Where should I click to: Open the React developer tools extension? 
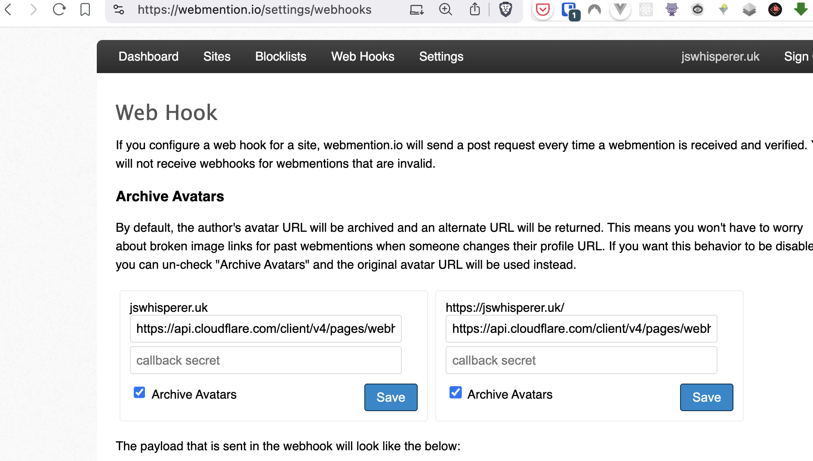[646, 9]
